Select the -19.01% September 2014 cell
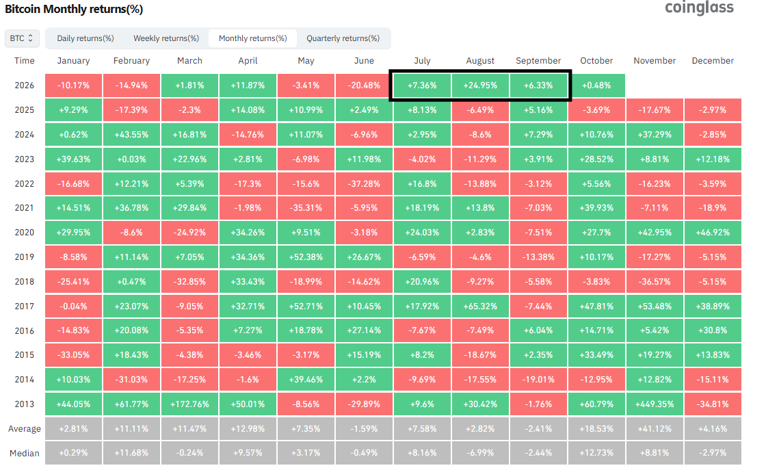This screenshot has height=470, width=766. [538, 380]
